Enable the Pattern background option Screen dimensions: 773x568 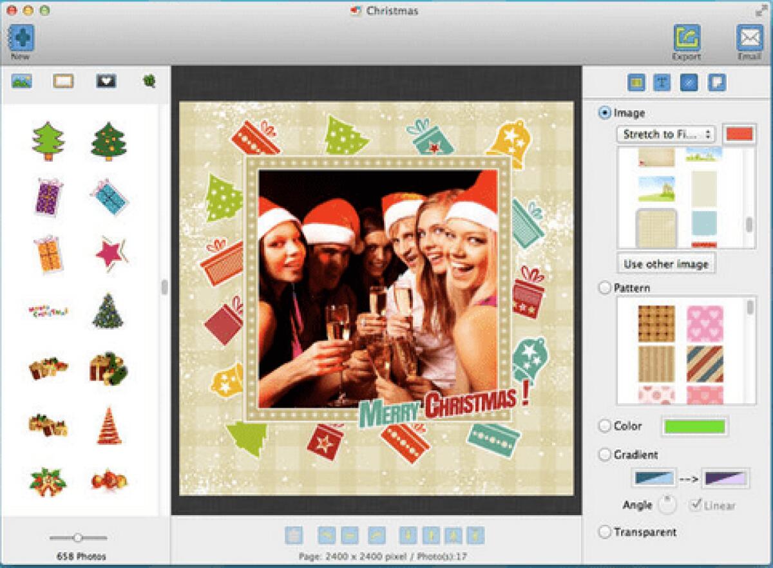pos(604,288)
